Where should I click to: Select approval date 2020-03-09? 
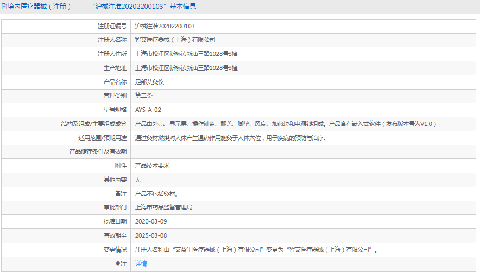[x=151, y=221]
